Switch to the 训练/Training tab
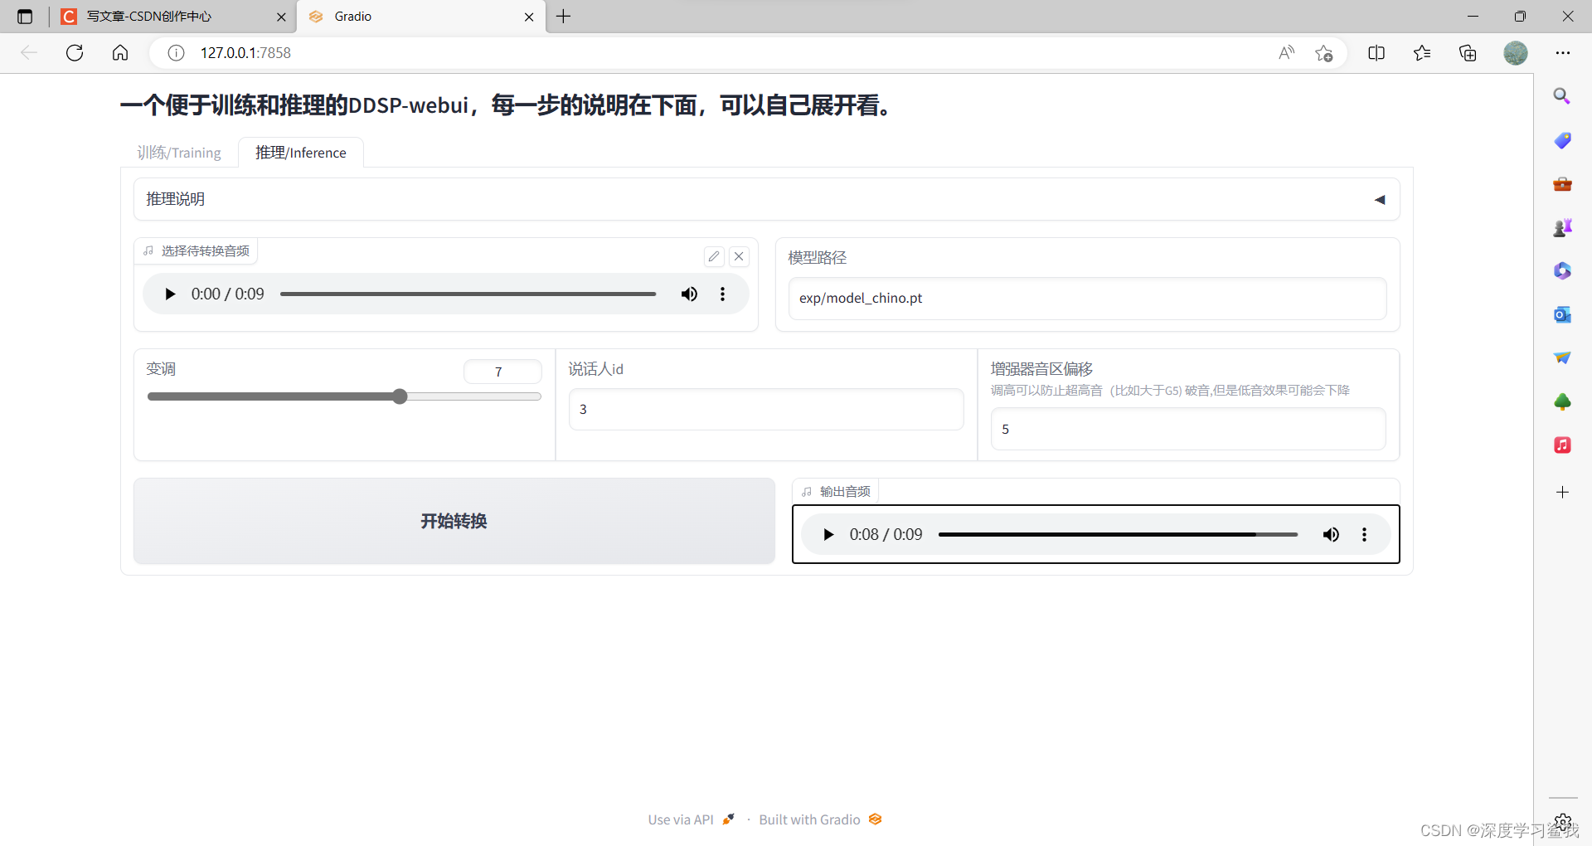1592x846 pixels. tap(178, 153)
